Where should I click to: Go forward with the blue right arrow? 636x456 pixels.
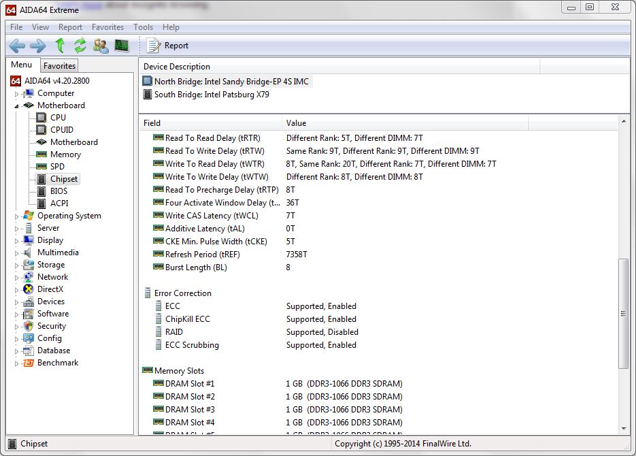38,46
